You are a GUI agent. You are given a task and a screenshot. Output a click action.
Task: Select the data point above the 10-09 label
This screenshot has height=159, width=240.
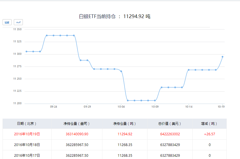pyautogui.click(x=155, y=101)
